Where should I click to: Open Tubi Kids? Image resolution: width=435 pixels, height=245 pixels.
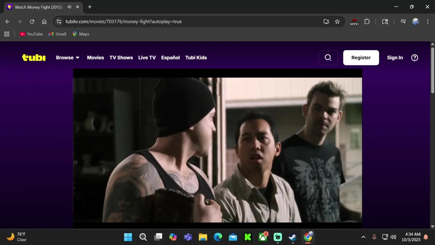pyautogui.click(x=196, y=58)
